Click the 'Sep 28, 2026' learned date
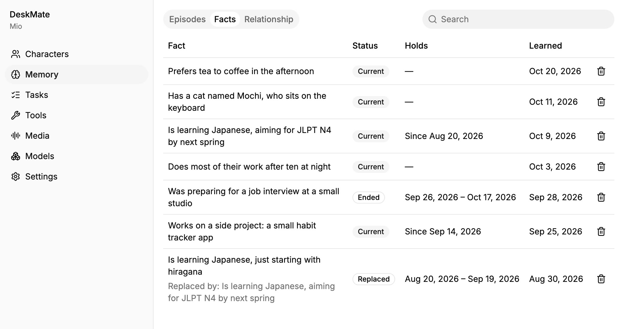Viewport: 624px width, 329px height. click(x=556, y=197)
